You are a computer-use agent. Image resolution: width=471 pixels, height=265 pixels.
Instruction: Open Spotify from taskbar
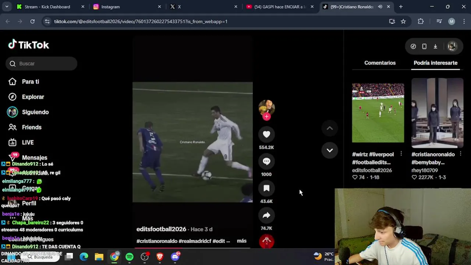(x=130, y=257)
